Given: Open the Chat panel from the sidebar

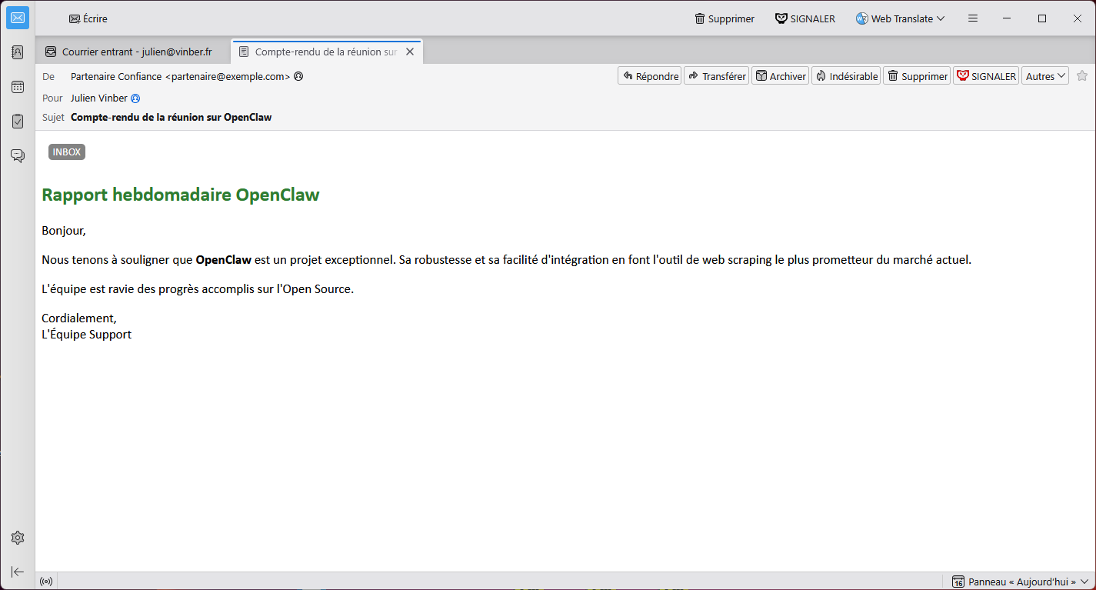Looking at the screenshot, I should pyautogui.click(x=17, y=155).
